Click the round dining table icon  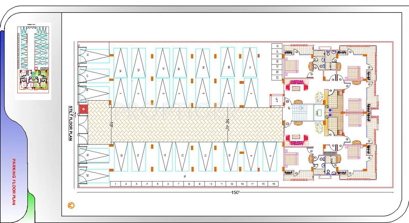click(319, 97)
